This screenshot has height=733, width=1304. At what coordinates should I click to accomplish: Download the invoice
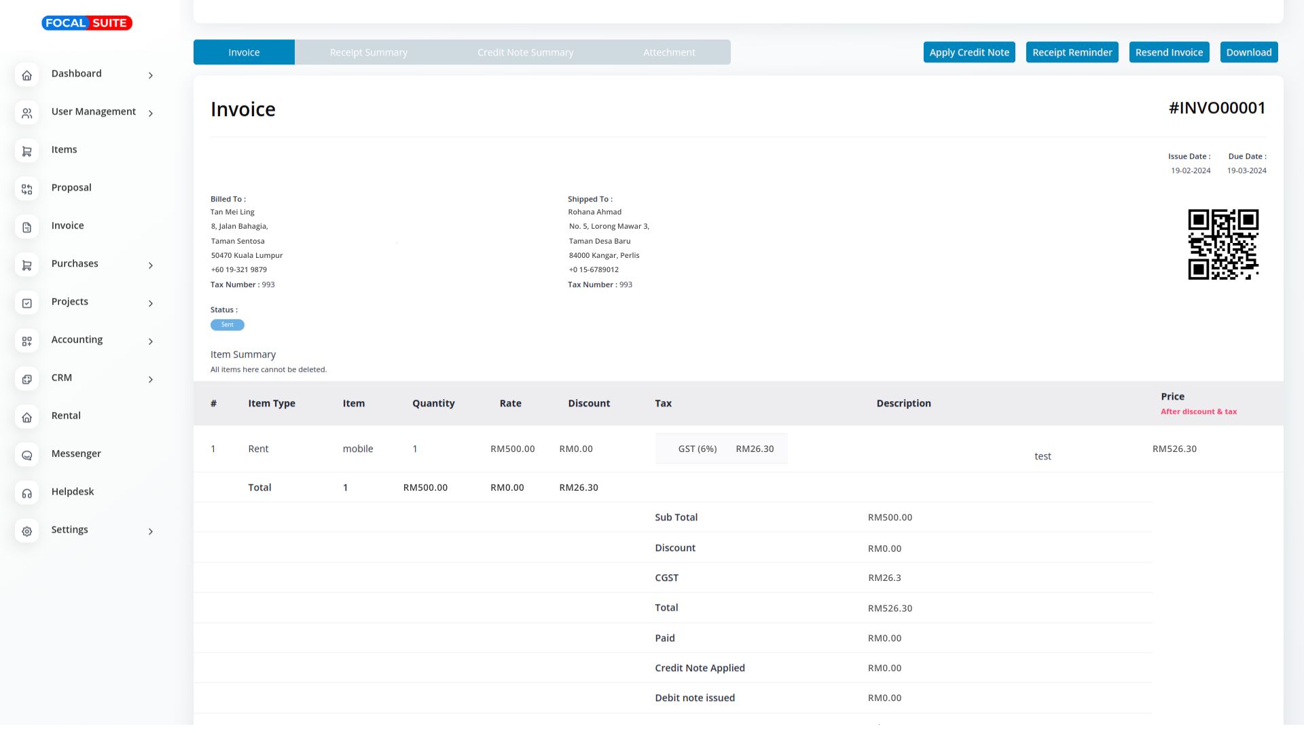coord(1248,52)
